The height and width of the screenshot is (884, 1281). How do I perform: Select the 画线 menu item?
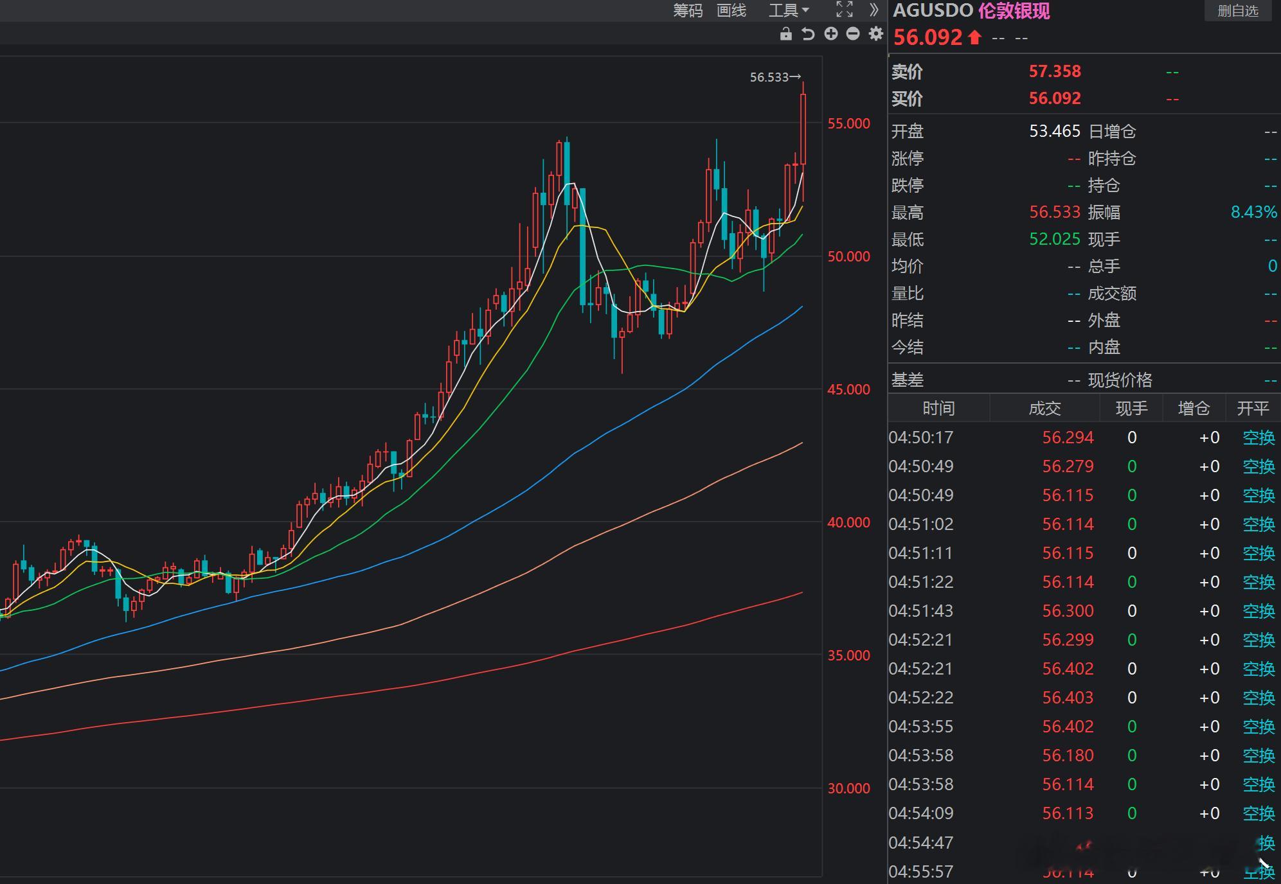click(x=731, y=10)
